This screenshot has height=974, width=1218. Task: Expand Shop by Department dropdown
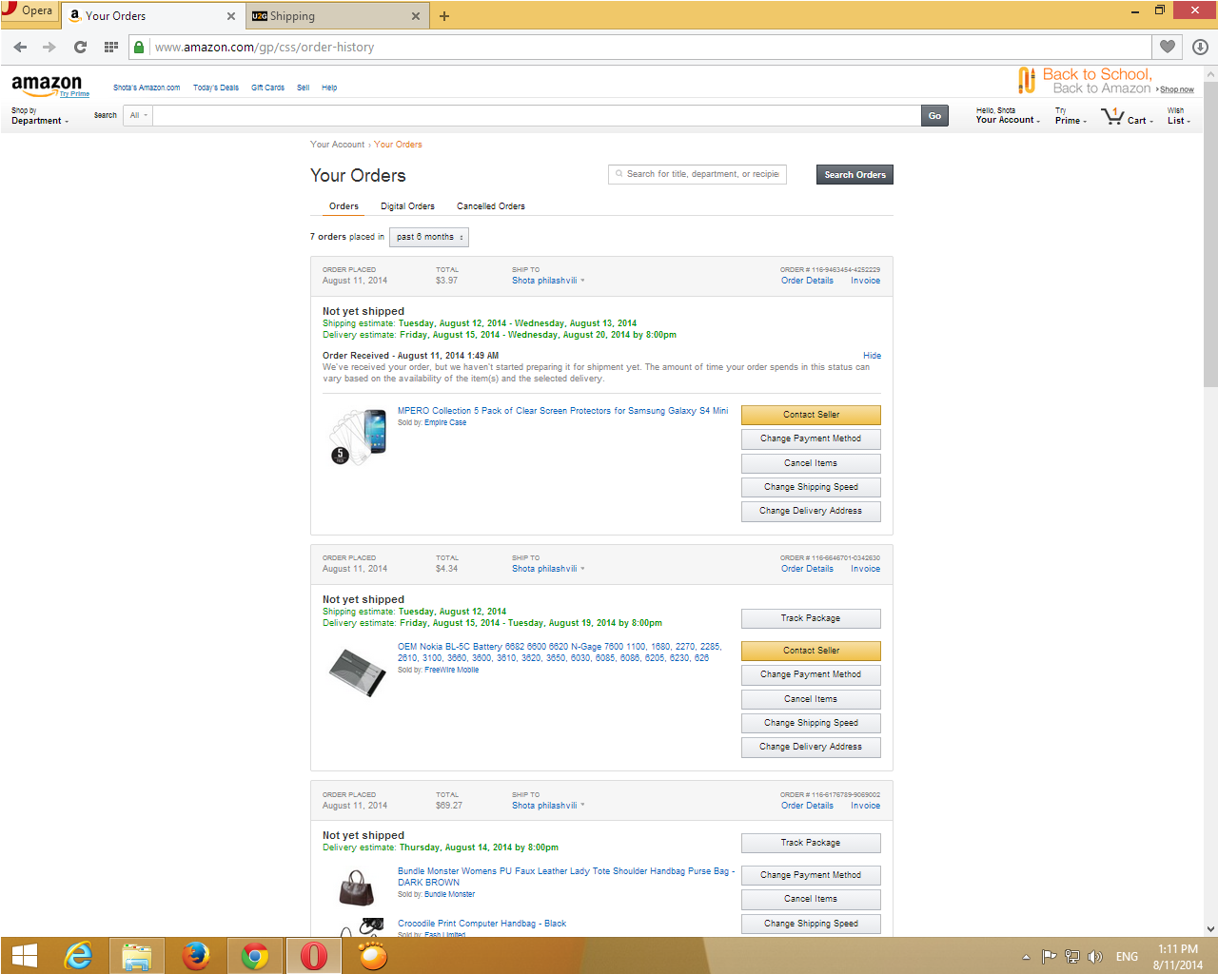coord(40,116)
